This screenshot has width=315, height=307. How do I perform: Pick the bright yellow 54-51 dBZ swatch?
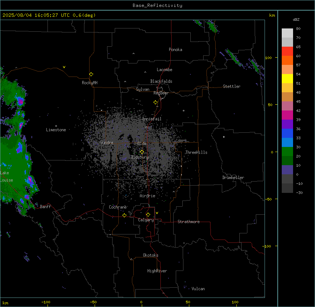pyautogui.click(x=287, y=78)
